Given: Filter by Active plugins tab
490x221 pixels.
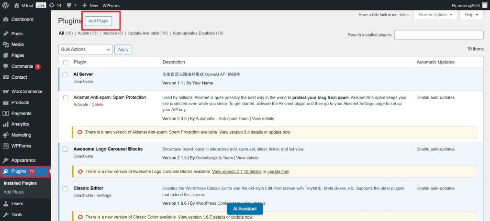Looking at the screenshot, I should [x=88, y=33].
